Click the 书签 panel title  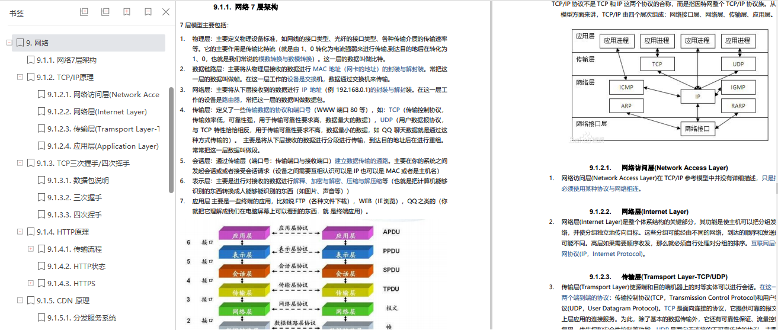[x=17, y=12]
